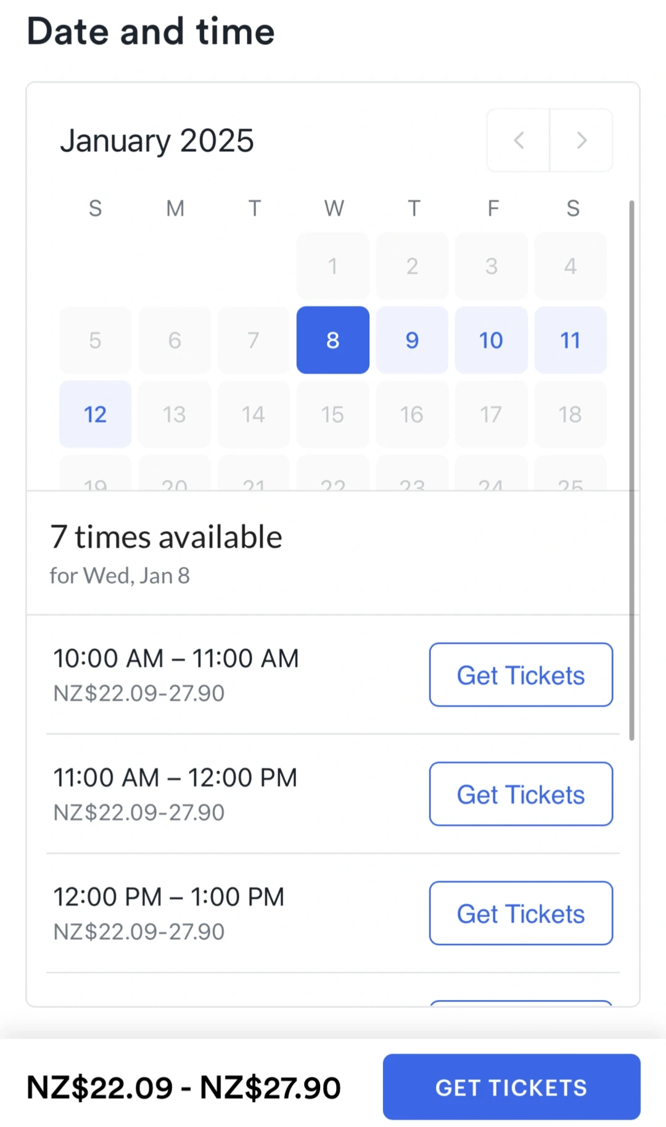Go to the previous month
This screenshot has height=1127, width=666.
tap(519, 141)
